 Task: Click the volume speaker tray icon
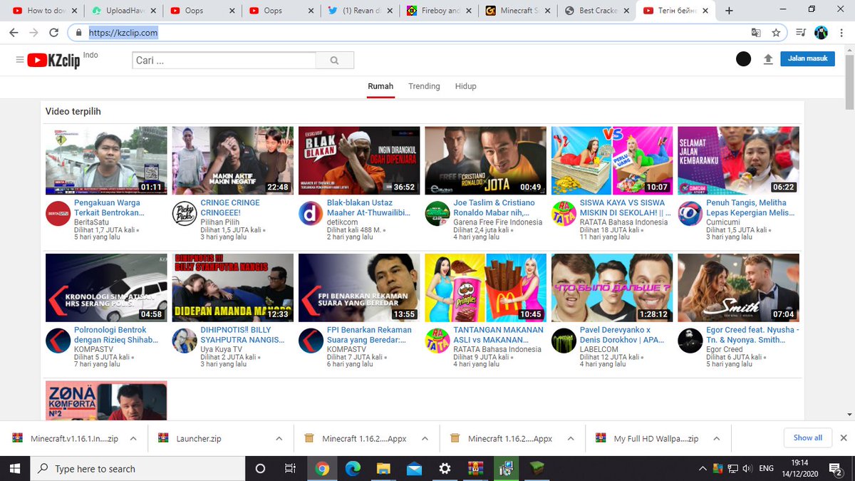pyautogui.click(x=747, y=468)
